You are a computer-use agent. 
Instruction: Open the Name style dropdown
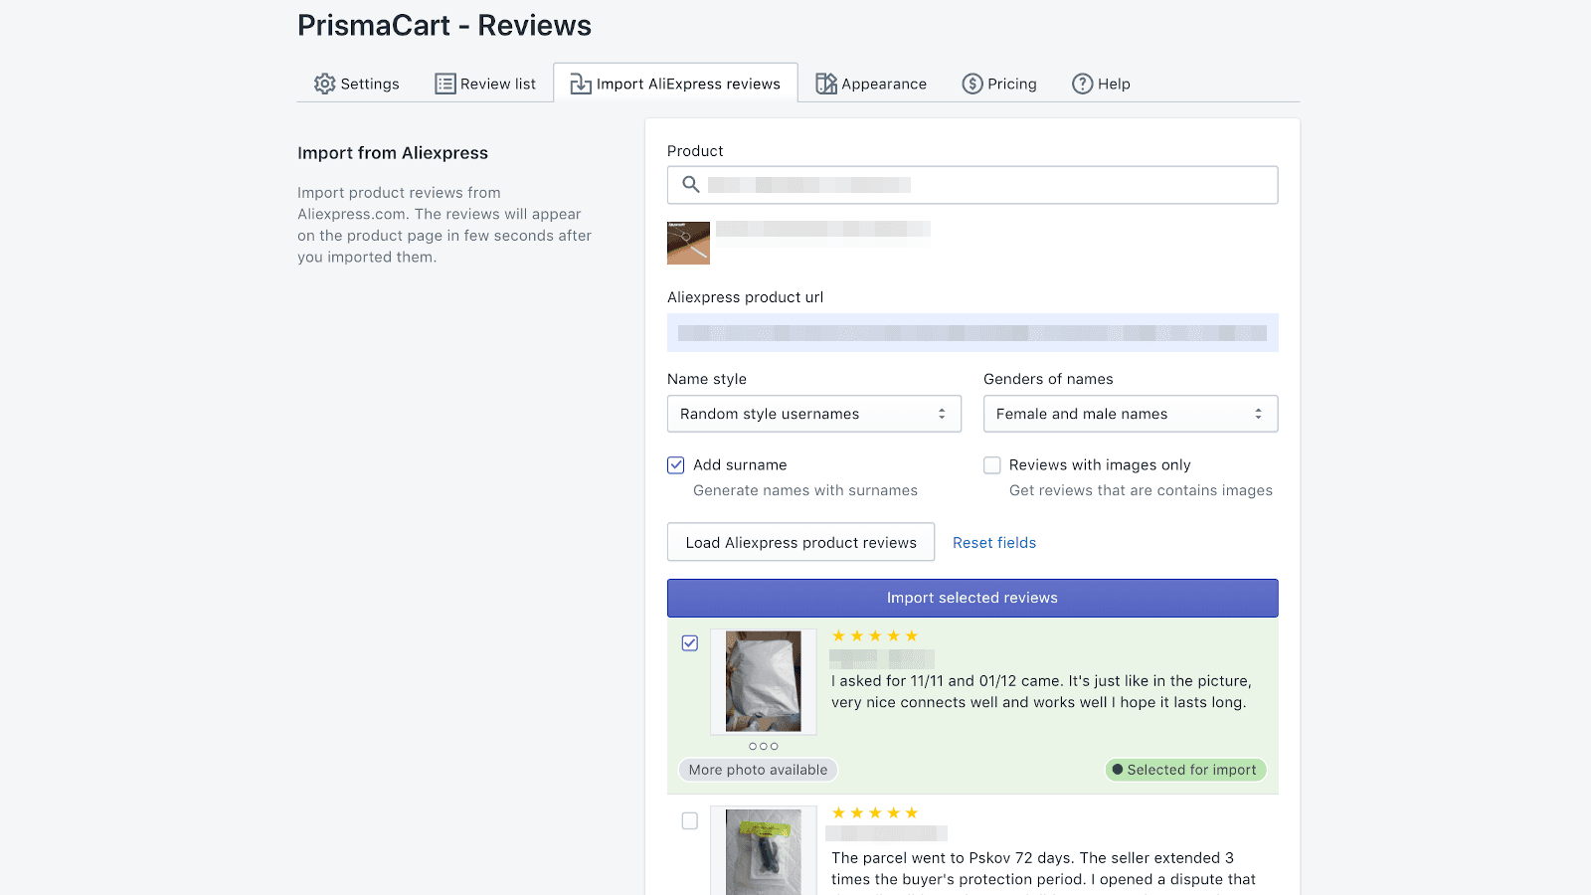click(x=813, y=414)
